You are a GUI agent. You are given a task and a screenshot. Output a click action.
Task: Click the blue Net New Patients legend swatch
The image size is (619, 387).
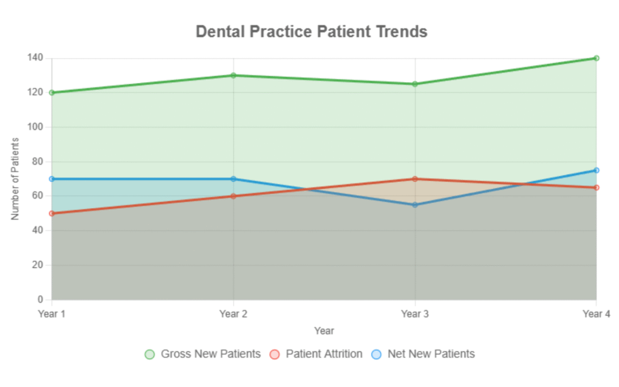(377, 354)
